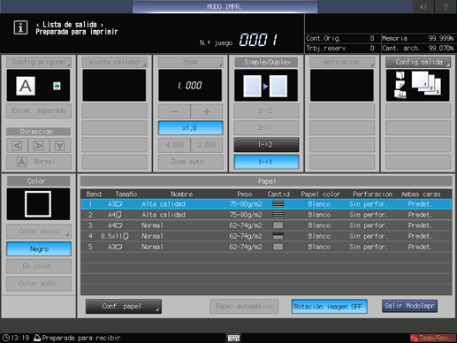457x343 pixels.
Task: Open Color único options
Action: point(39,232)
